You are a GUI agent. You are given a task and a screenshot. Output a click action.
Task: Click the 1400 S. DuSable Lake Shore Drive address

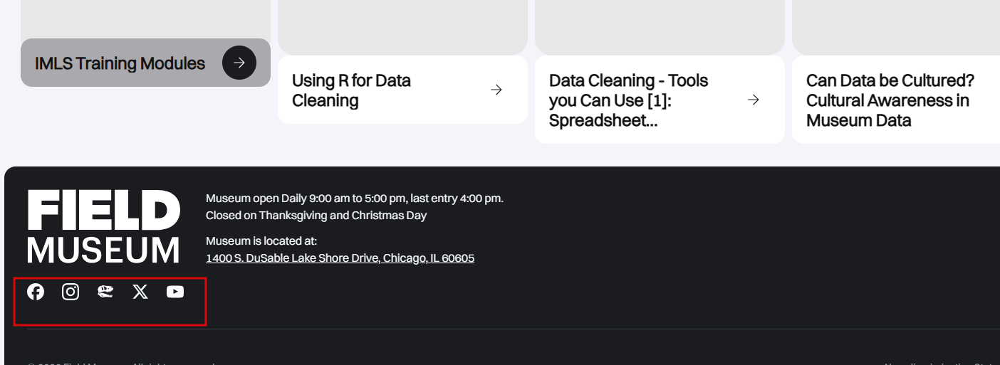(340, 258)
